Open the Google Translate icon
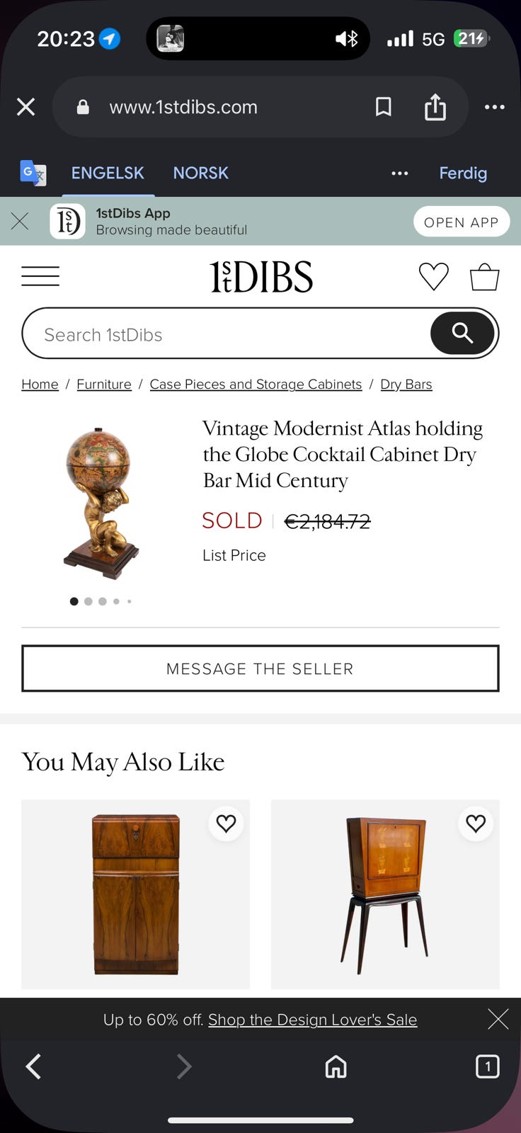 pos(33,173)
